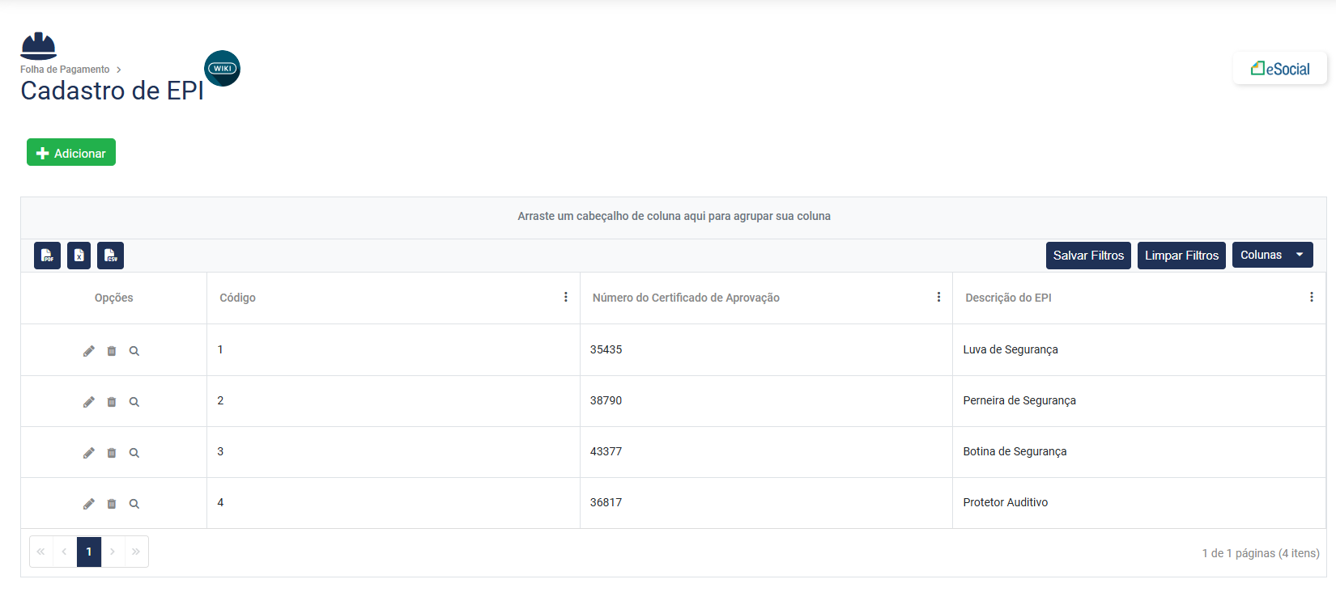View details of the Luva de Segurança row

coord(134,351)
